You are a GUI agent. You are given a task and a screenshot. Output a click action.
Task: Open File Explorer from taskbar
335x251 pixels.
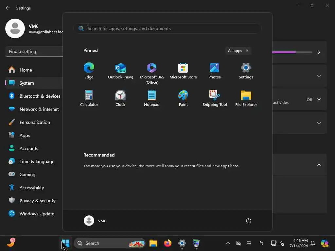(153, 243)
